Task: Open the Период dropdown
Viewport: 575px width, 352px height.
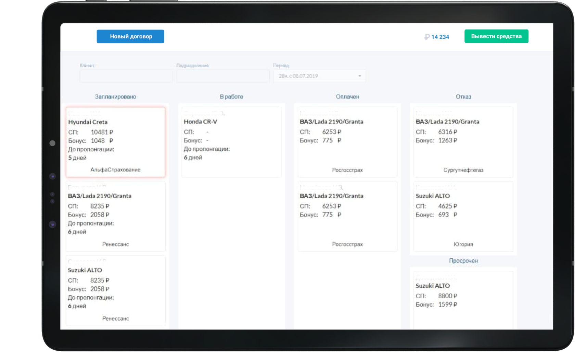Action: coord(319,76)
